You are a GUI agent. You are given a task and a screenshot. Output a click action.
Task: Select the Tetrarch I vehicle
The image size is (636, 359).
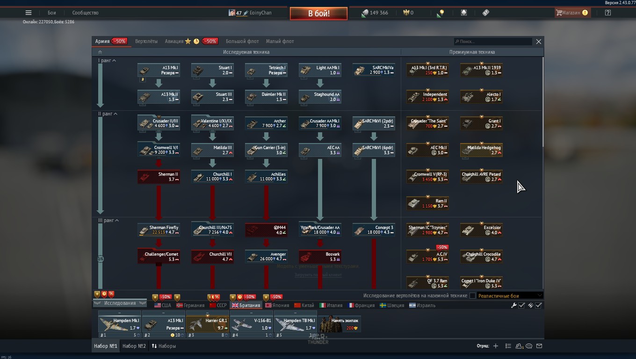coord(266,70)
